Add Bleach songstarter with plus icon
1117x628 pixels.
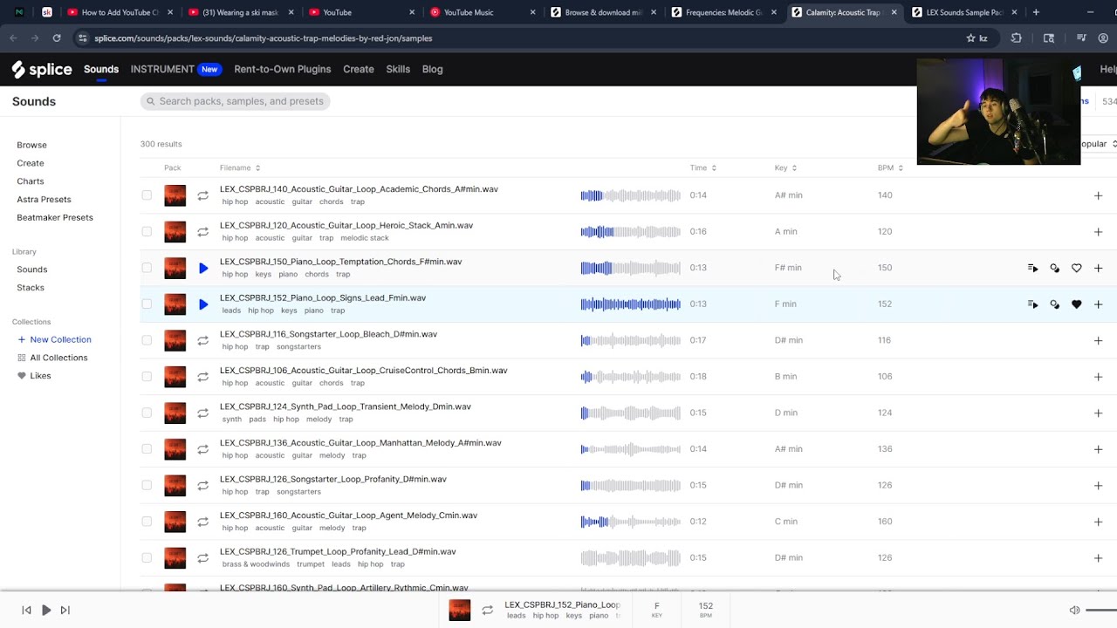1098,340
